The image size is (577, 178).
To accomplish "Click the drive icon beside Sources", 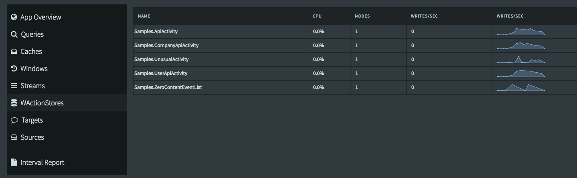I will pos(14,137).
